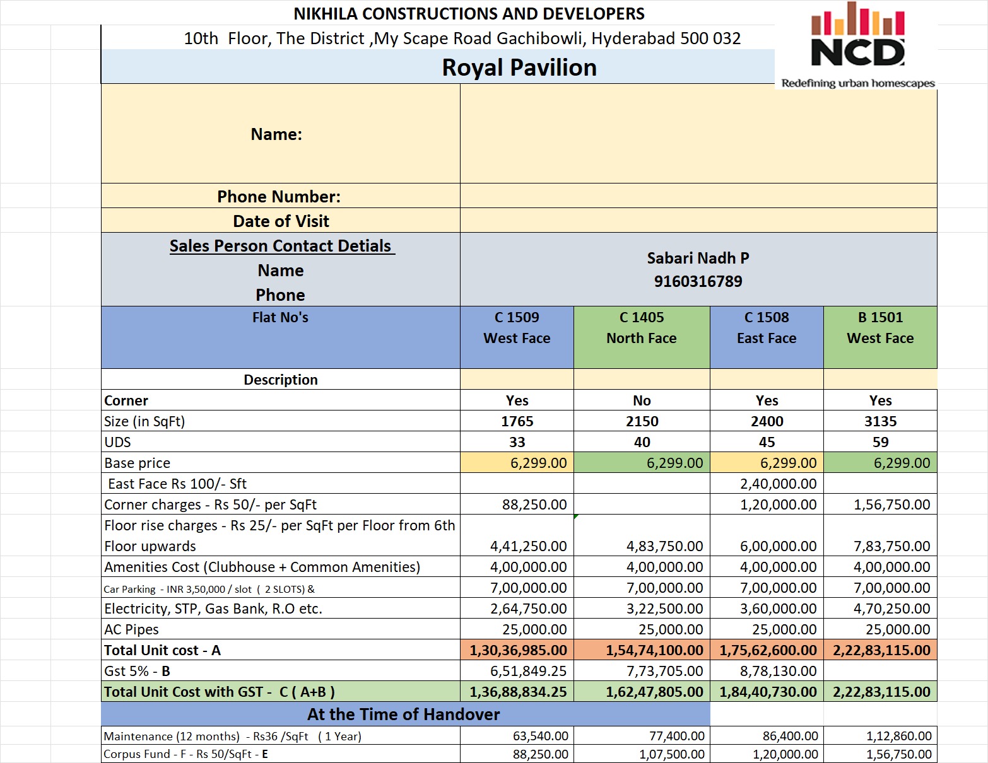Image resolution: width=988 pixels, height=763 pixels.
Task: Click the size value 2150
Action: point(642,421)
